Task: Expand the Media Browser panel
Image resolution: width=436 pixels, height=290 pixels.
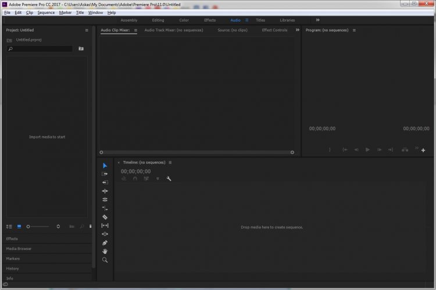Action: point(19,249)
